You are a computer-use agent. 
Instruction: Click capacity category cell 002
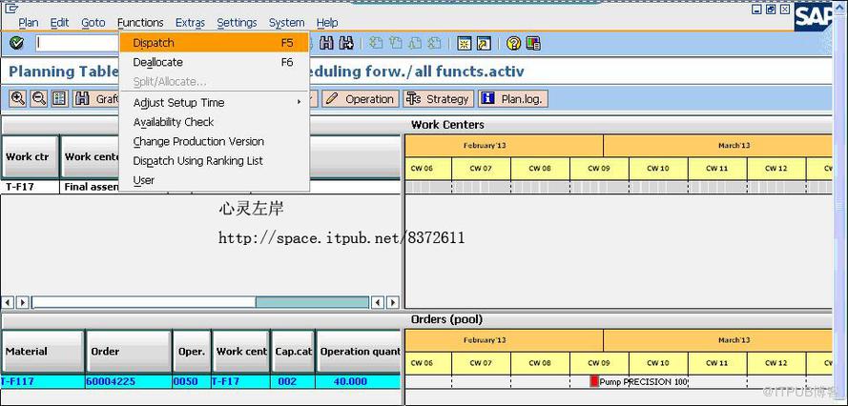click(293, 381)
